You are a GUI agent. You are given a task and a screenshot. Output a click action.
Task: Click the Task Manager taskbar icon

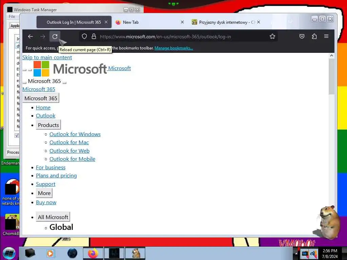(x=114, y=253)
